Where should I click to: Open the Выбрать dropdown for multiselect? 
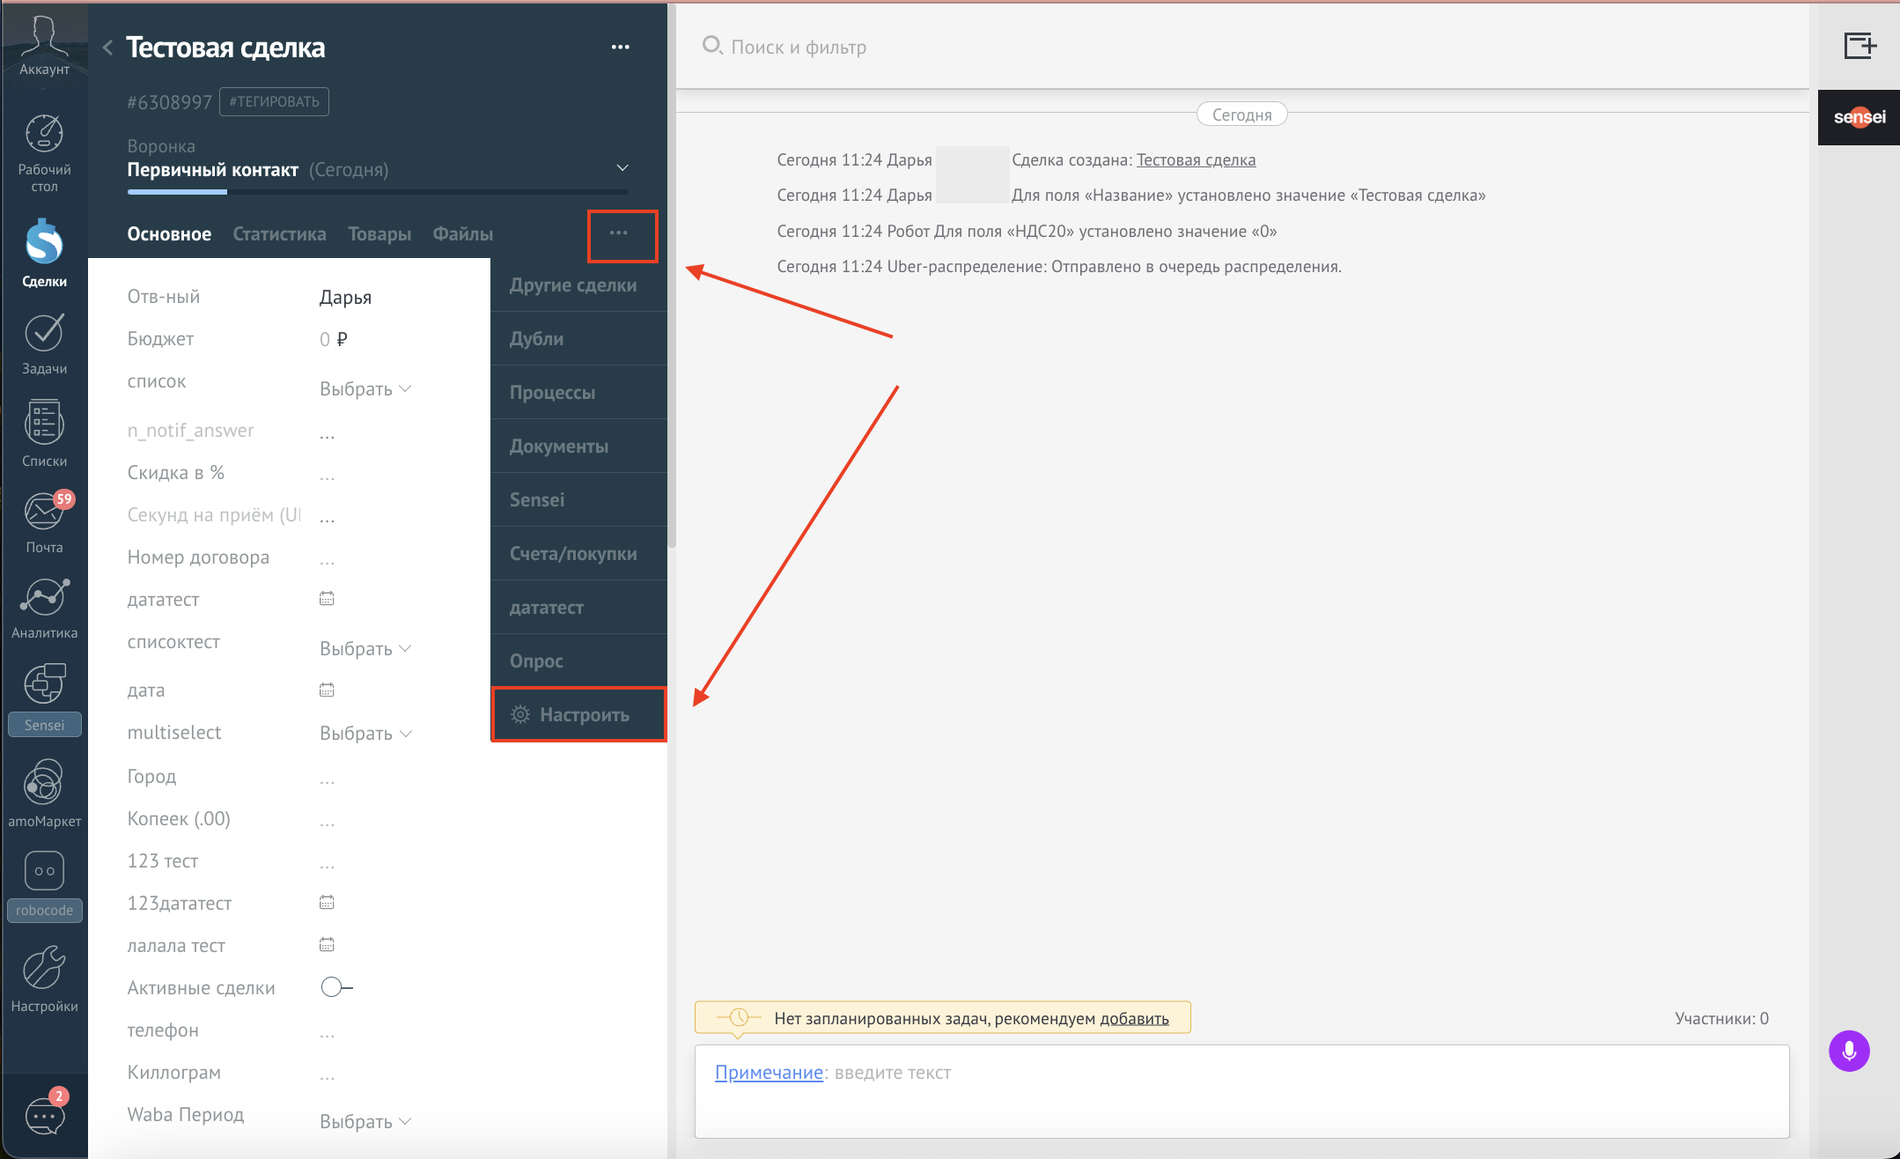pyautogui.click(x=365, y=733)
